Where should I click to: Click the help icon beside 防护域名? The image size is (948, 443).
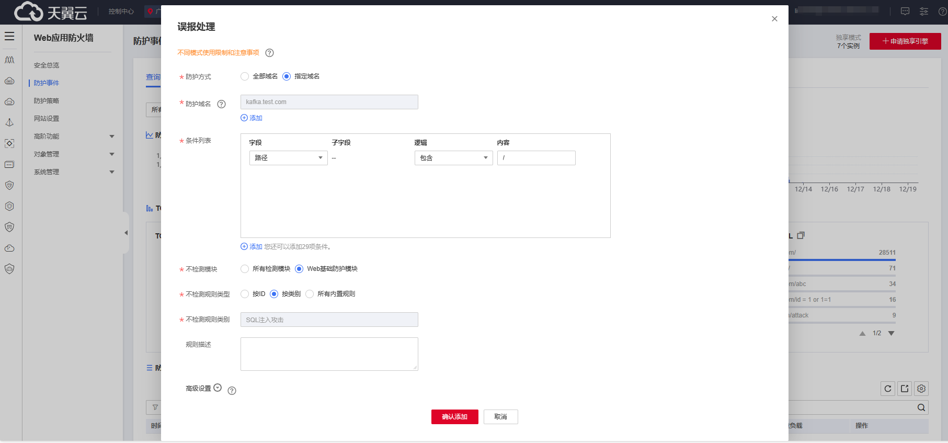coord(221,104)
